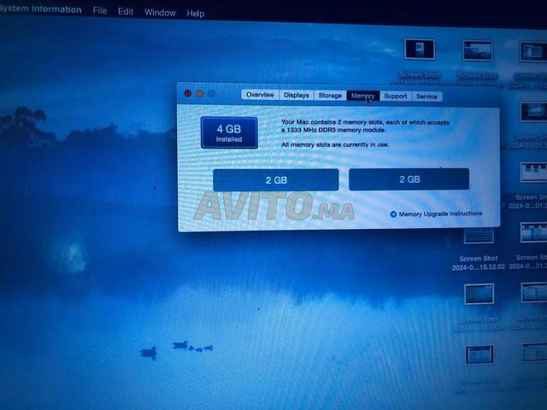
Task: Open the Displays tab
Action: [297, 96]
